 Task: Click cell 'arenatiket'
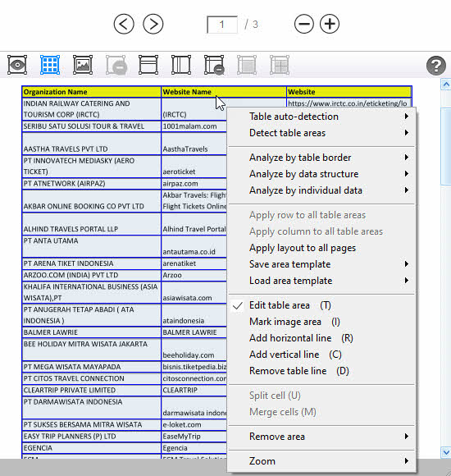(194, 263)
